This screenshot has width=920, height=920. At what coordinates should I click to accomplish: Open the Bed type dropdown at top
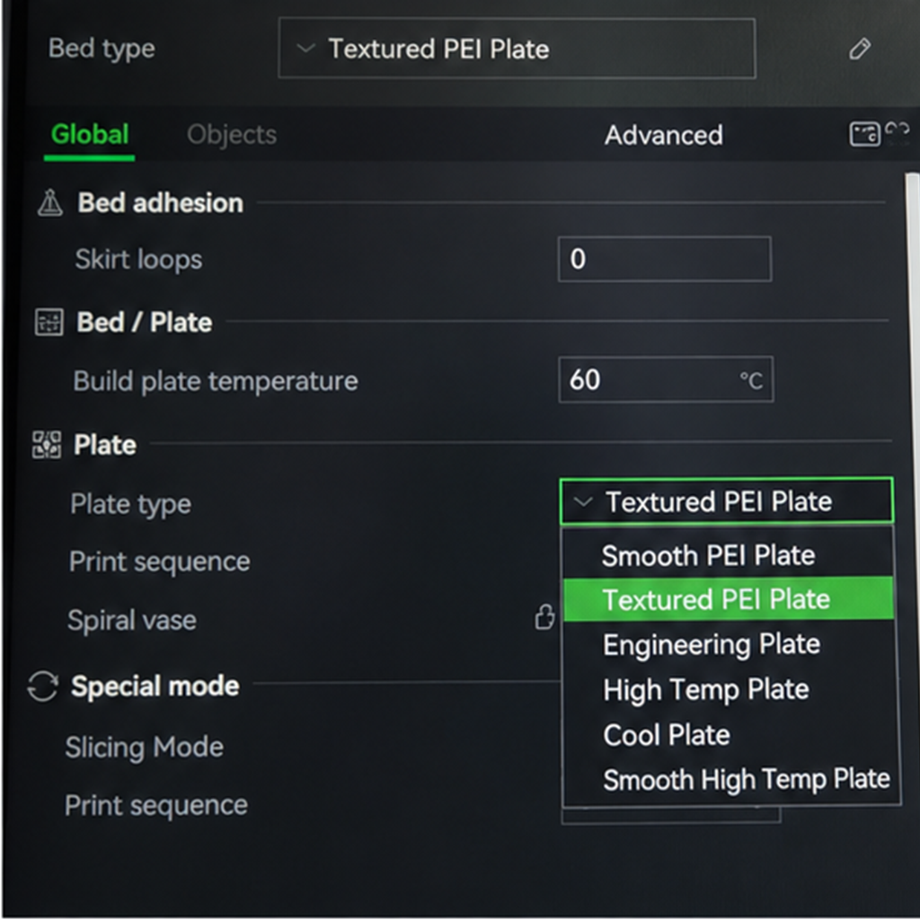[x=517, y=49]
